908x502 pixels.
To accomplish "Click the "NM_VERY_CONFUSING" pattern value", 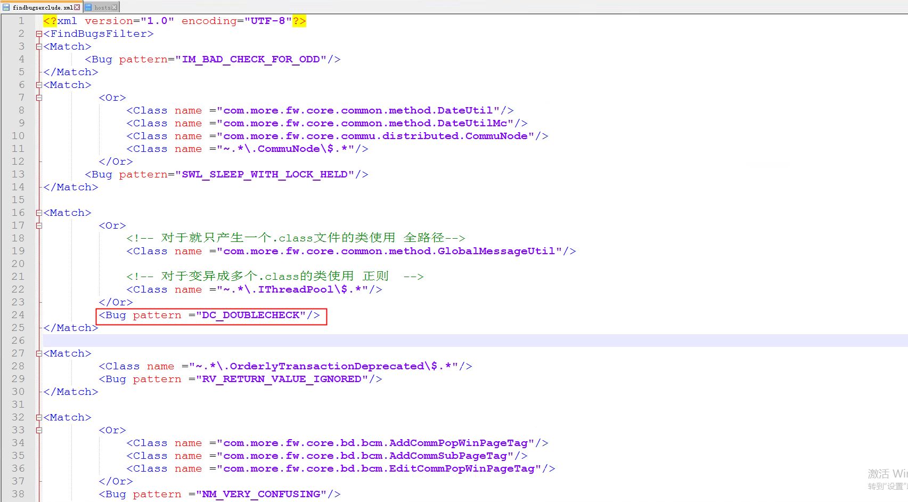I will point(261,494).
